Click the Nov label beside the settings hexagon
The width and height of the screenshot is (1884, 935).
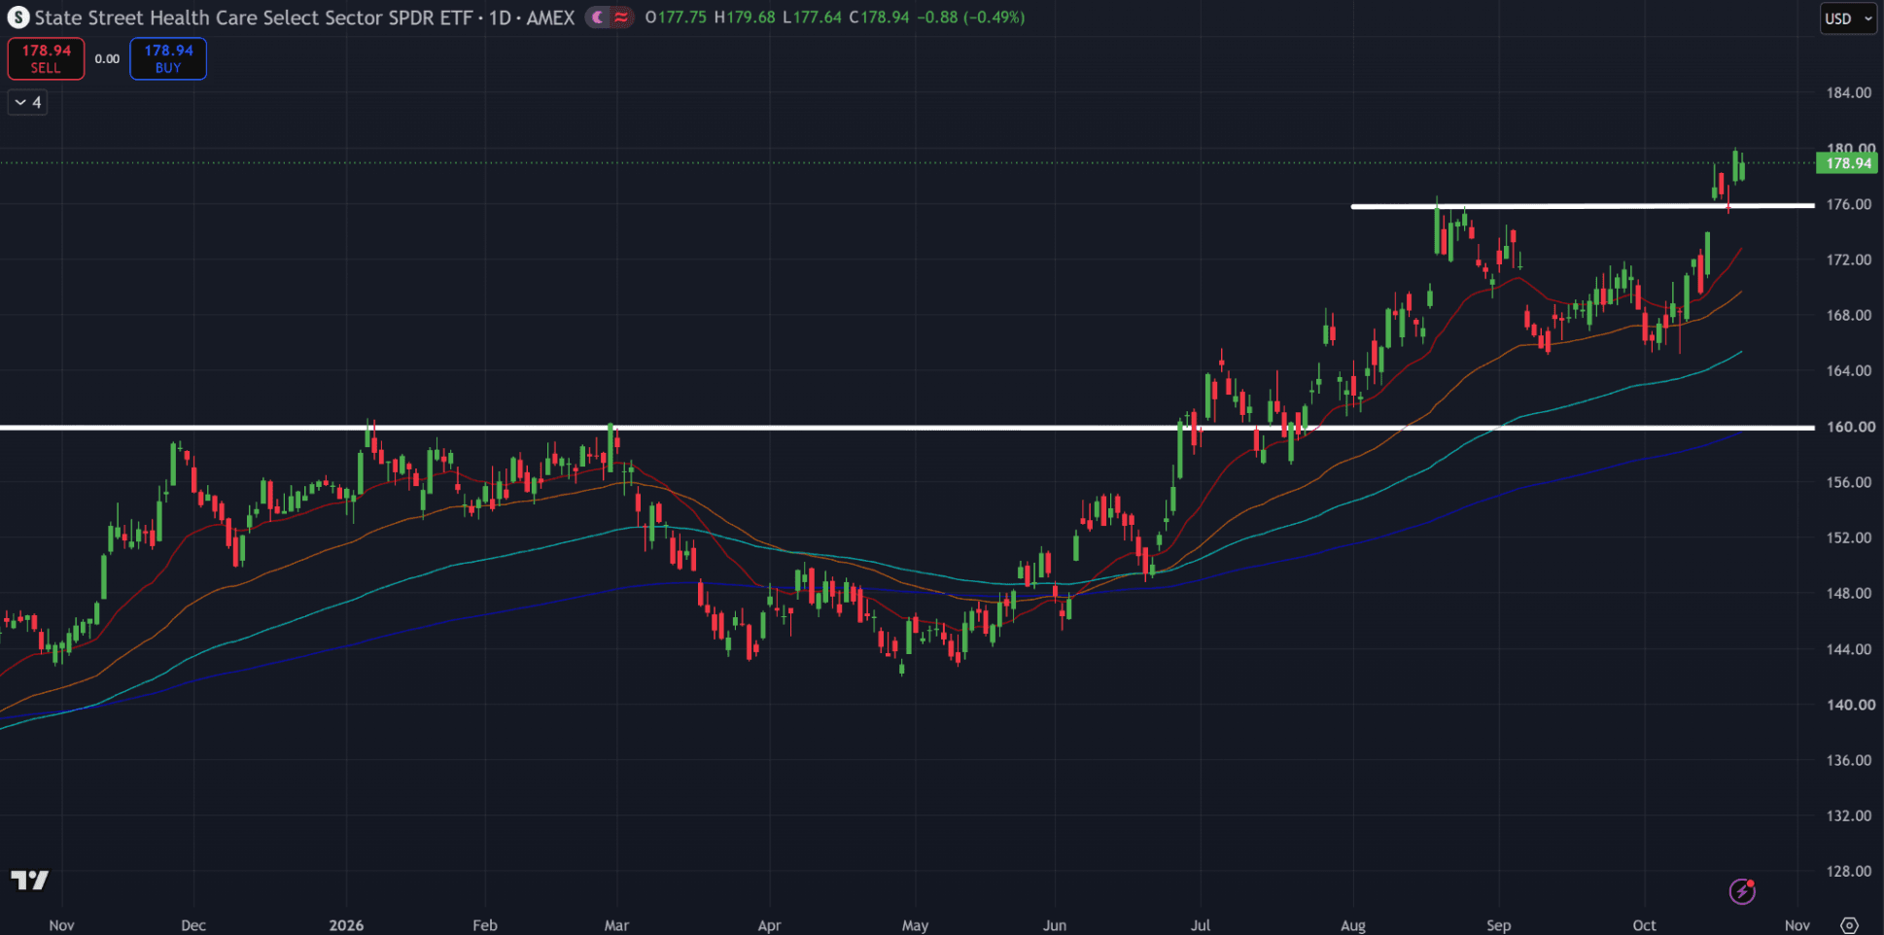[x=1797, y=925]
